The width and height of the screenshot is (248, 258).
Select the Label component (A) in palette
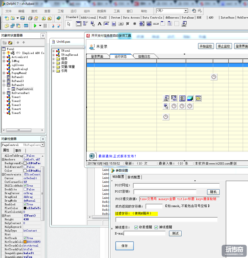[x=99, y=24]
